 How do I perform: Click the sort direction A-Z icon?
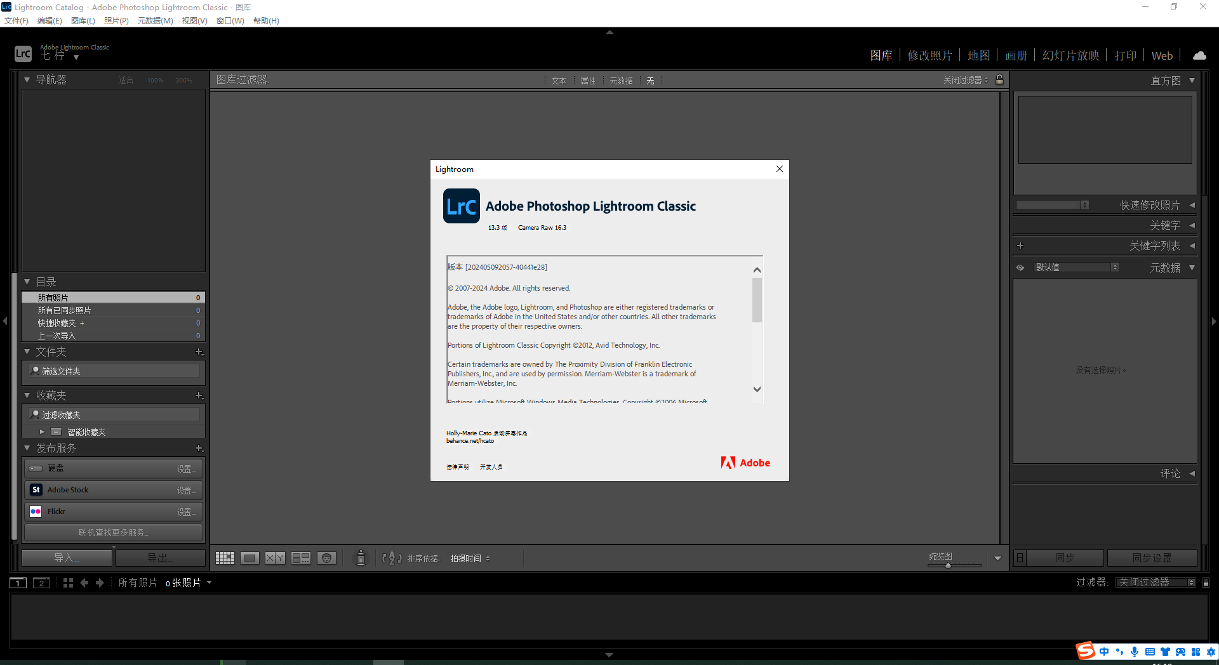tap(392, 558)
